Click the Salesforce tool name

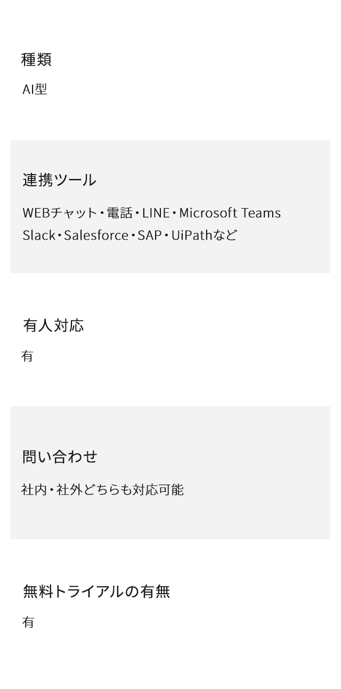tap(96, 235)
